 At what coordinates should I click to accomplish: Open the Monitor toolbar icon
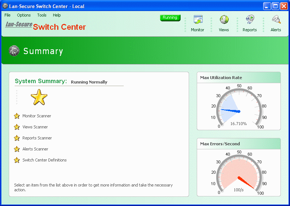click(198, 19)
